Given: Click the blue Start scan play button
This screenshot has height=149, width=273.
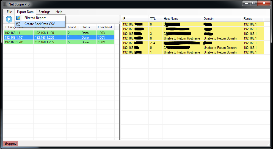Looking at the screenshot, I should point(9,19).
